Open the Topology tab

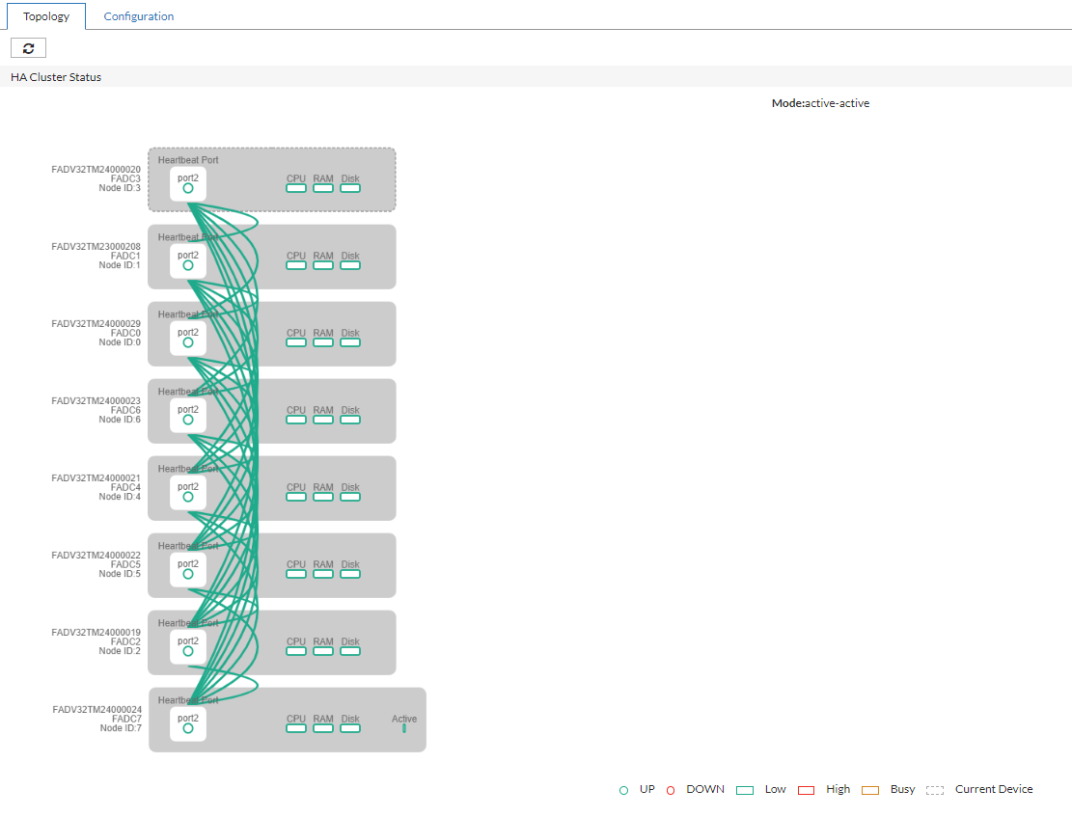[45, 16]
